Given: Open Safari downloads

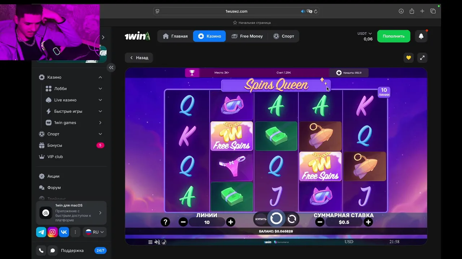Looking at the screenshot, I should pos(401,11).
